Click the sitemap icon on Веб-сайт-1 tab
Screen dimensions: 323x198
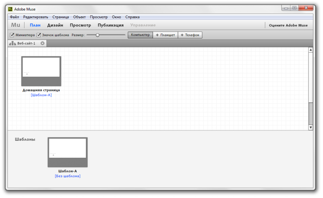coord(12,43)
